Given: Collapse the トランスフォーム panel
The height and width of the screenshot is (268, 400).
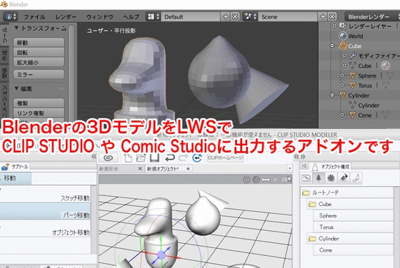Looking at the screenshot, I should pos(16,28).
